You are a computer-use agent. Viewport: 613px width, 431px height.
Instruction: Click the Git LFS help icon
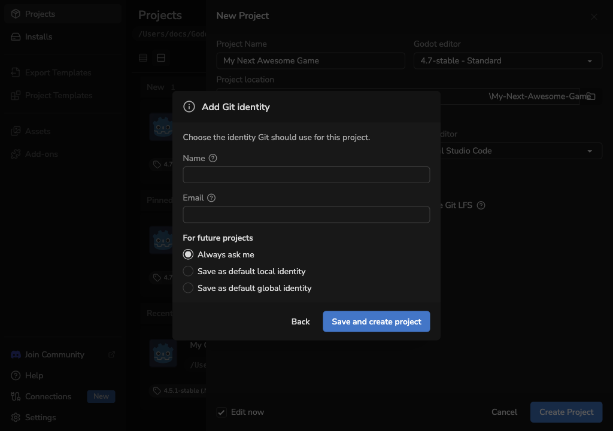pyautogui.click(x=481, y=205)
